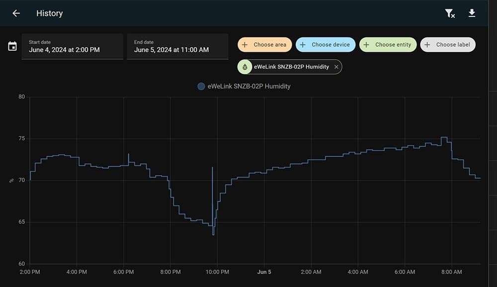Click plus icon on Choose label
This screenshot has height=287, width=497.
coord(427,45)
